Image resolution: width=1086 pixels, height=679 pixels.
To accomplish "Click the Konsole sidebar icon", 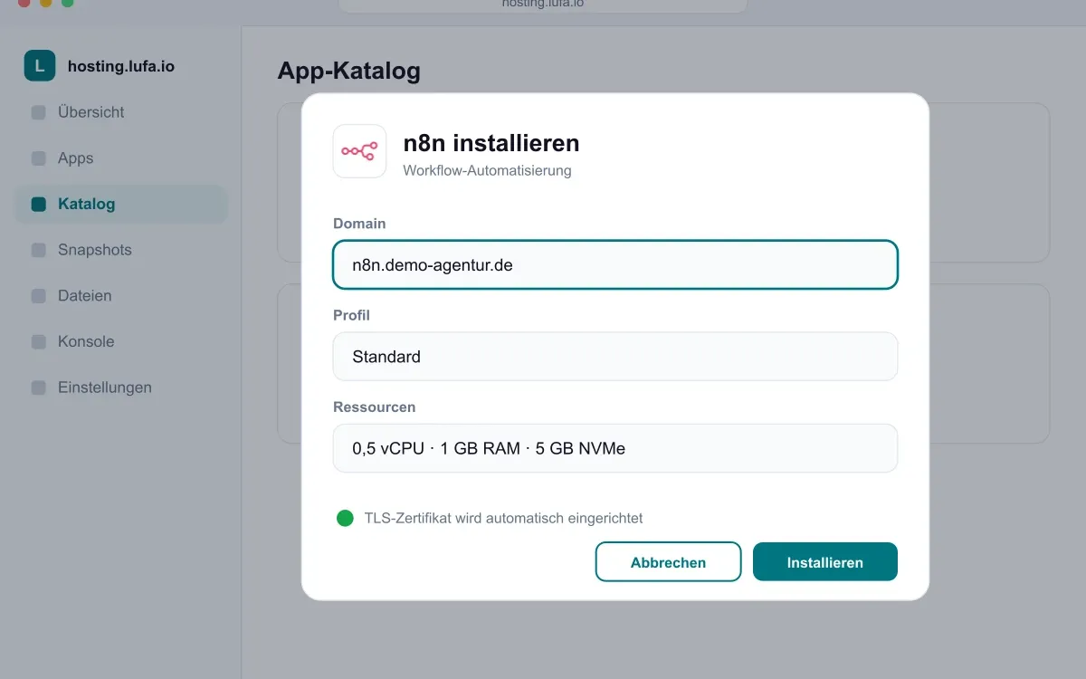I will 39,342.
